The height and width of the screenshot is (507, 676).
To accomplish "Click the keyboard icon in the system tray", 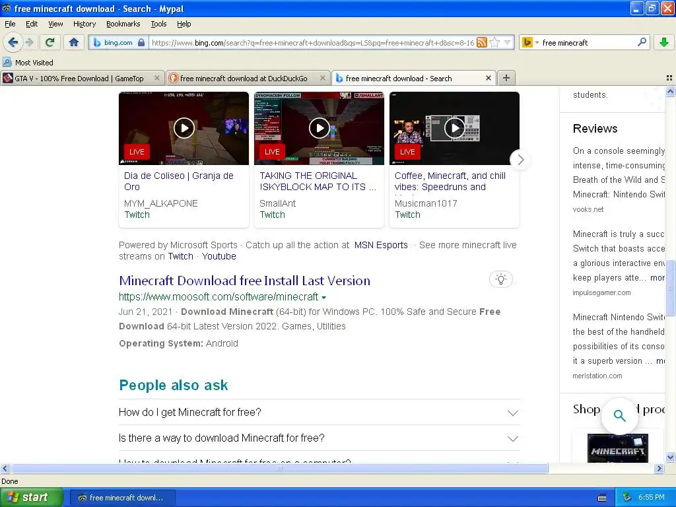I will click(x=602, y=498).
